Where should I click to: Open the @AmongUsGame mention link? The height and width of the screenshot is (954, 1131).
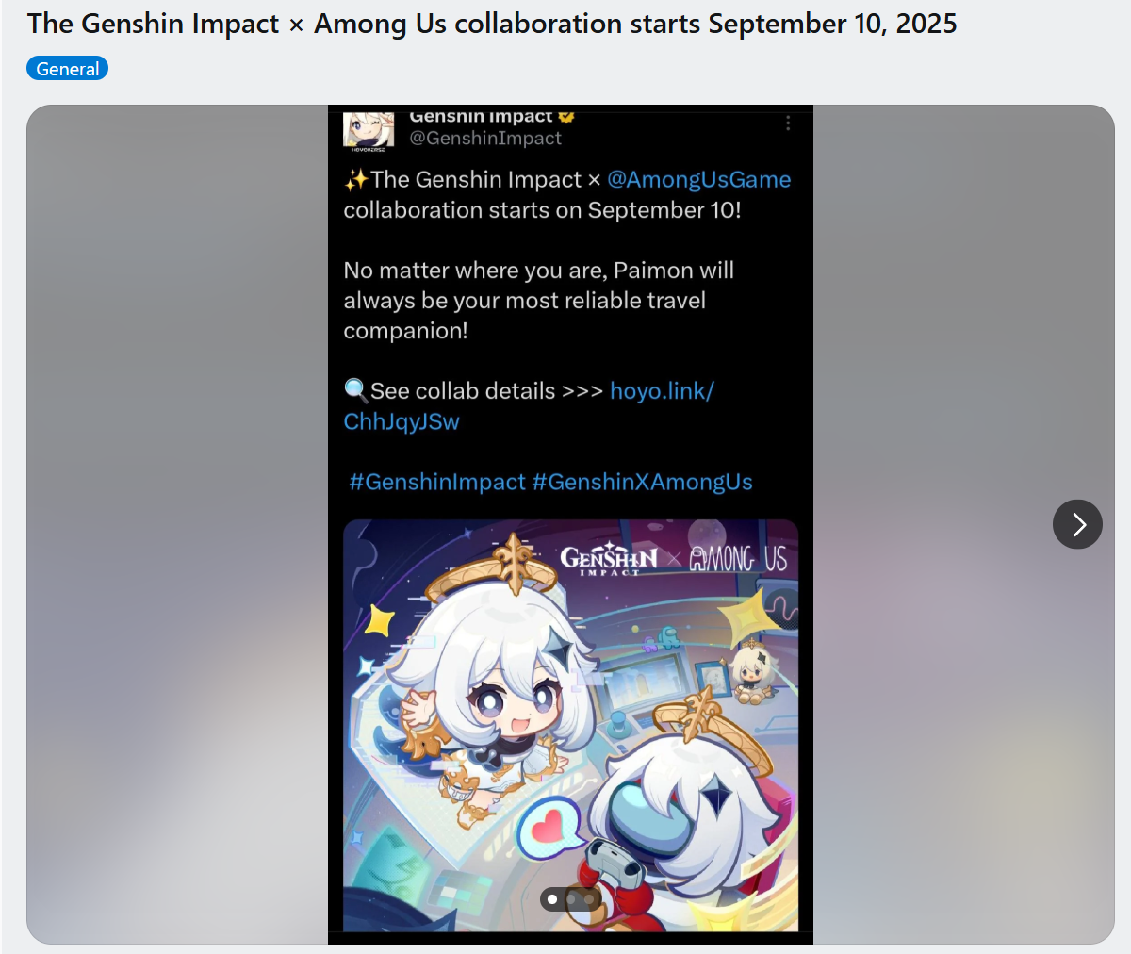[698, 179]
